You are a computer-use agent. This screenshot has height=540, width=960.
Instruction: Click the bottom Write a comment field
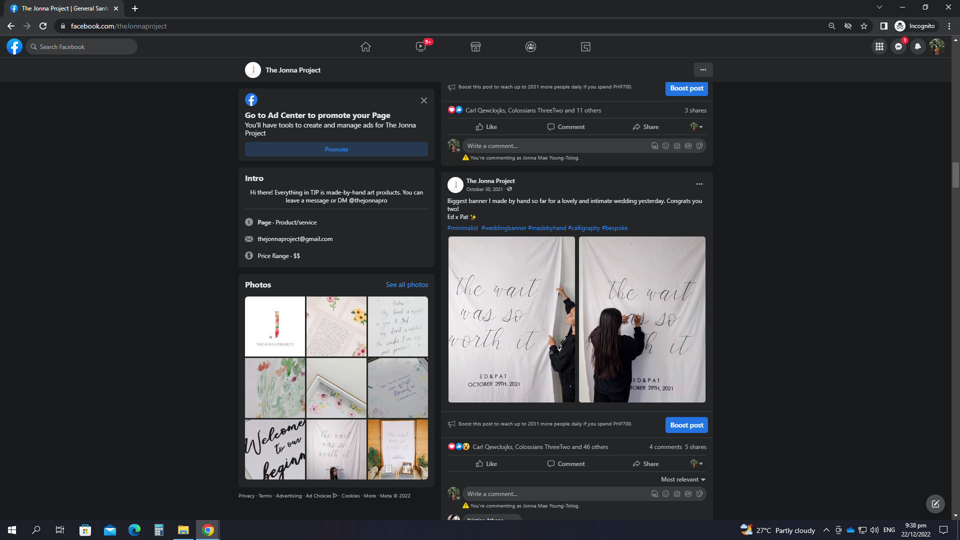click(x=555, y=493)
